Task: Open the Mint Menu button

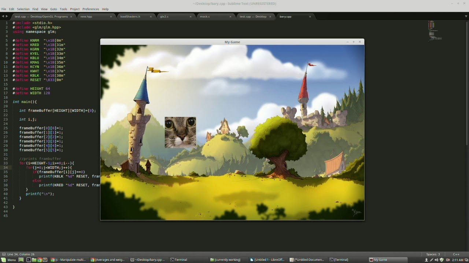Action: pos(8,260)
